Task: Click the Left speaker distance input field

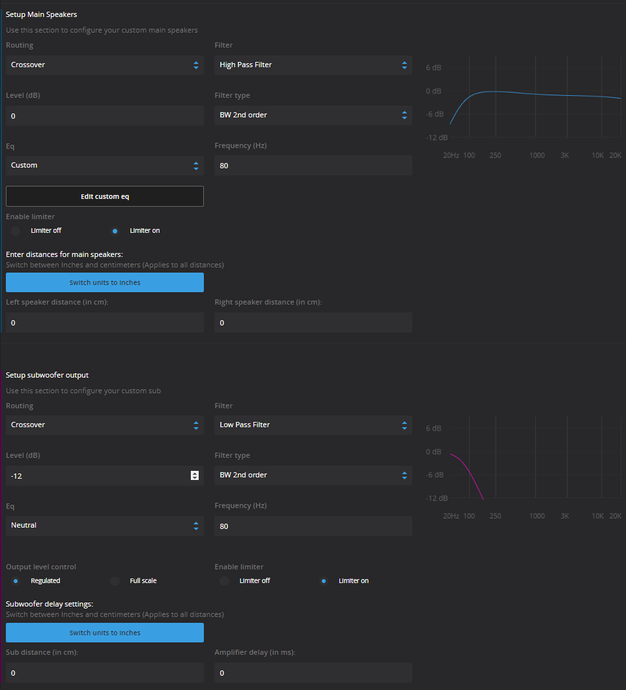Action: (104, 322)
